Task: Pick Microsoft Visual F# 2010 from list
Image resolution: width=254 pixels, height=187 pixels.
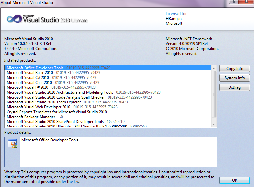Action: tap(27, 87)
